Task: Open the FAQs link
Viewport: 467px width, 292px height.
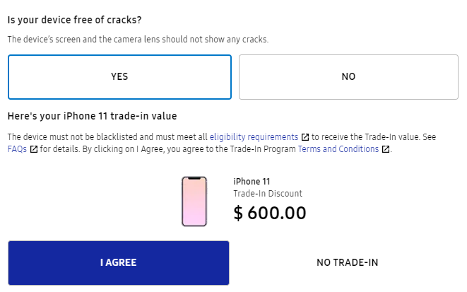Action: pos(17,149)
